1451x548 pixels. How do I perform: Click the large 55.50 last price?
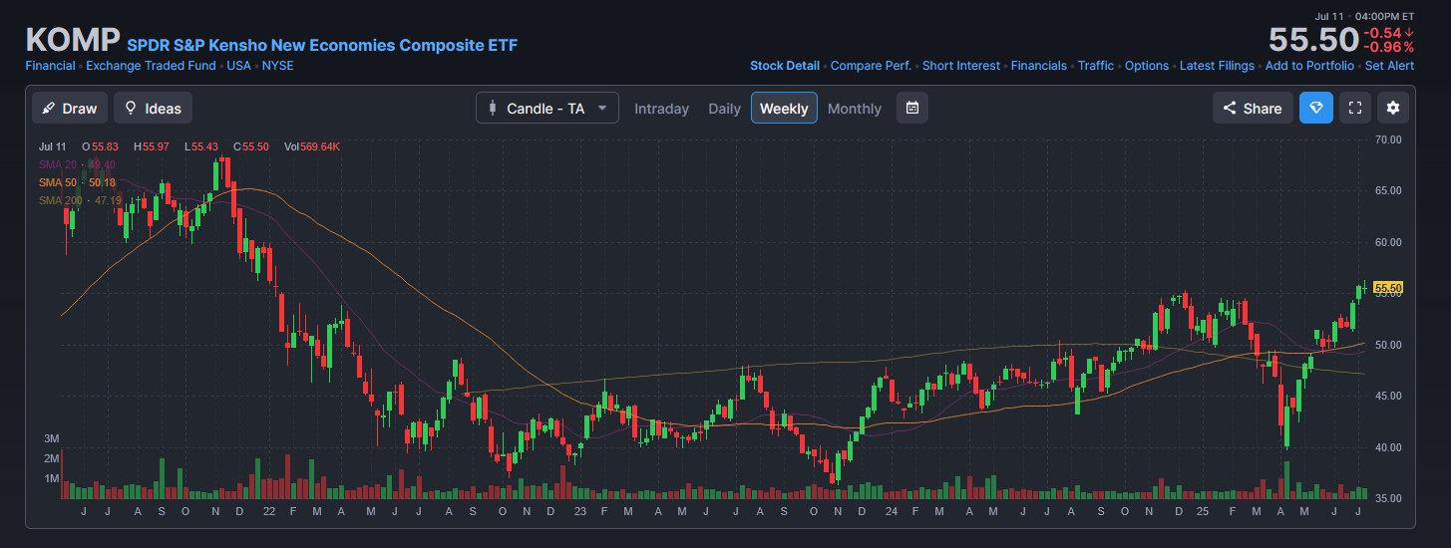click(1312, 40)
